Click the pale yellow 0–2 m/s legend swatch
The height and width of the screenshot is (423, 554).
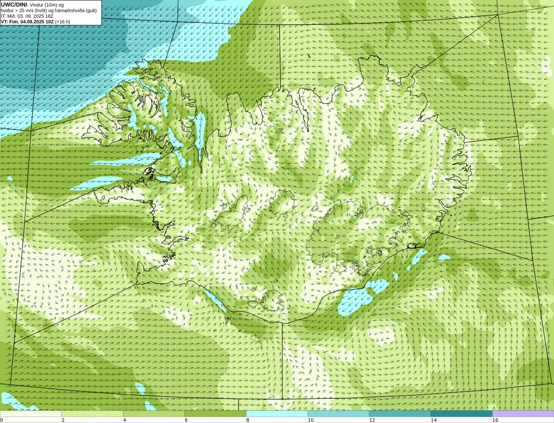[x=31, y=413]
